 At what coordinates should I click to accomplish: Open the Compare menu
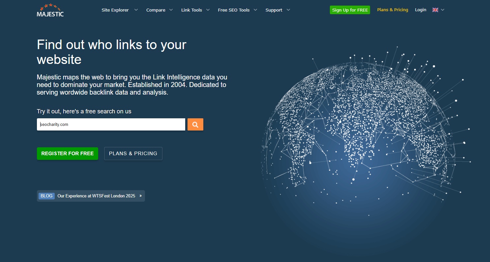[156, 10]
